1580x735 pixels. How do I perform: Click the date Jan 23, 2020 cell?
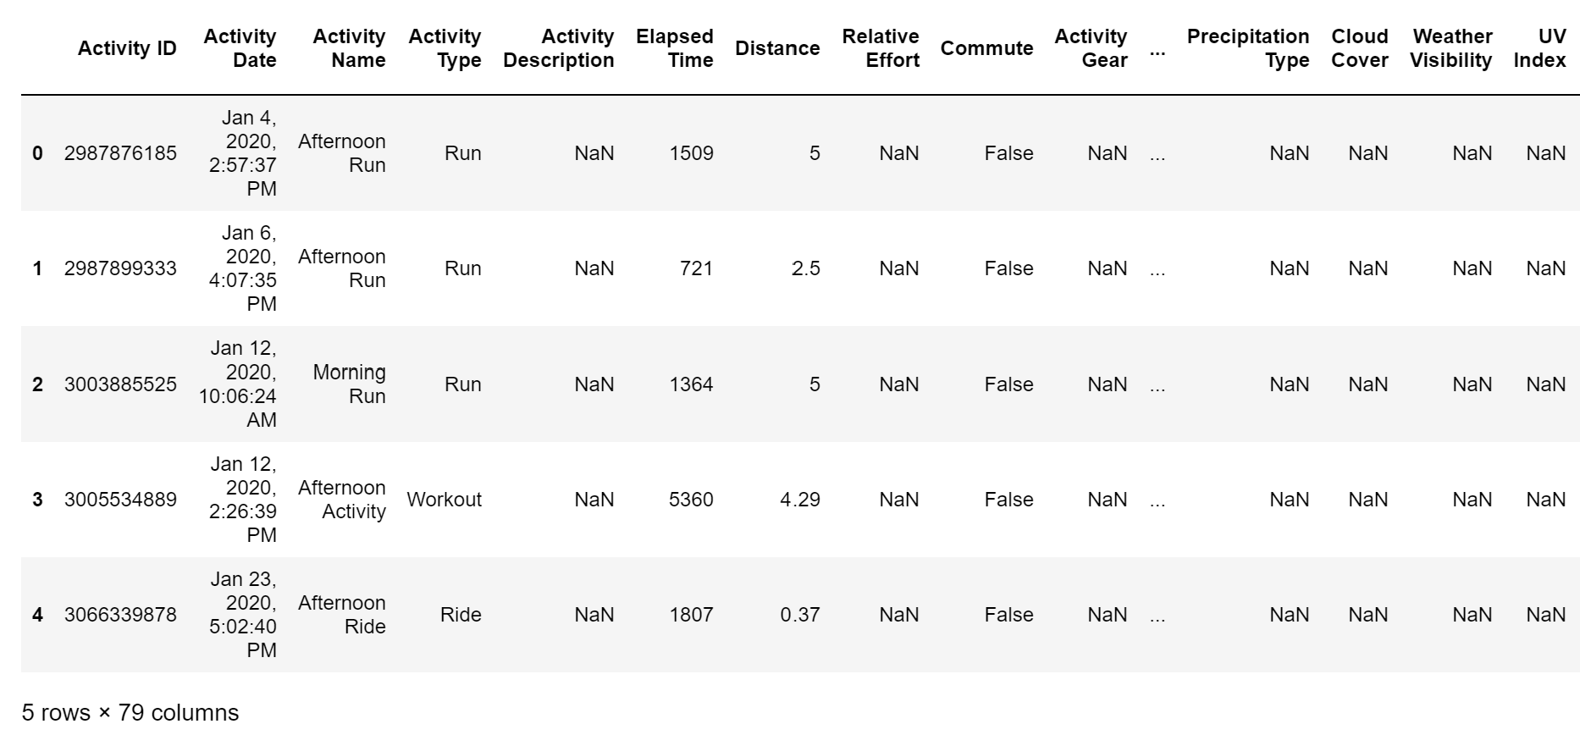[243, 615]
